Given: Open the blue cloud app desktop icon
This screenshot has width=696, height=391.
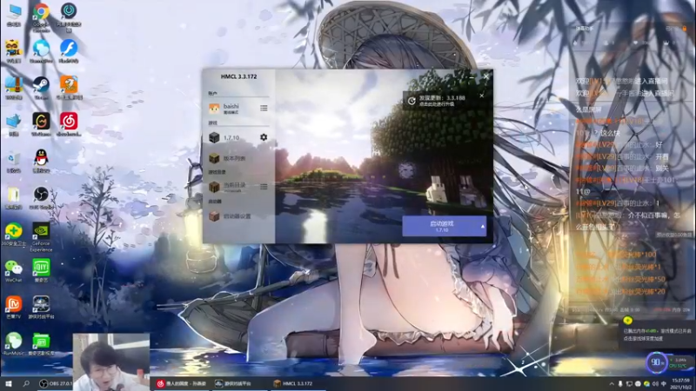Looking at the screenshot, I should tap(41, 51).
